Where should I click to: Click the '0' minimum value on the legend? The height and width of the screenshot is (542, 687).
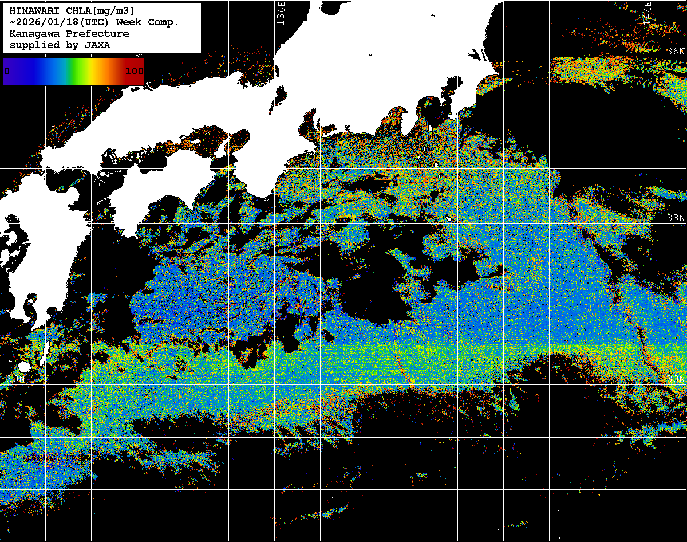tap(7, 71)
